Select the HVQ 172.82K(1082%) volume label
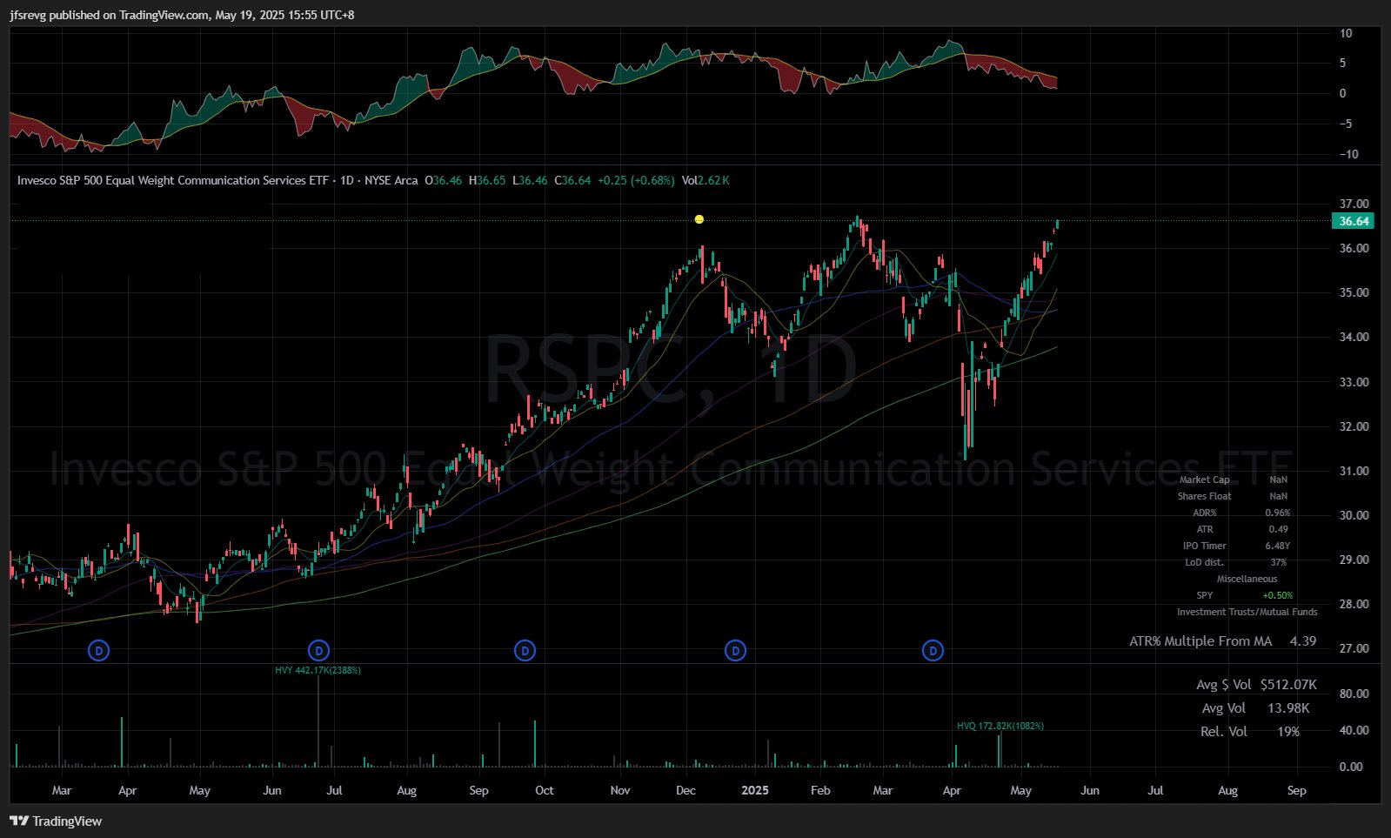This screenshot has height=838, width=1391. click(1000, 726)
